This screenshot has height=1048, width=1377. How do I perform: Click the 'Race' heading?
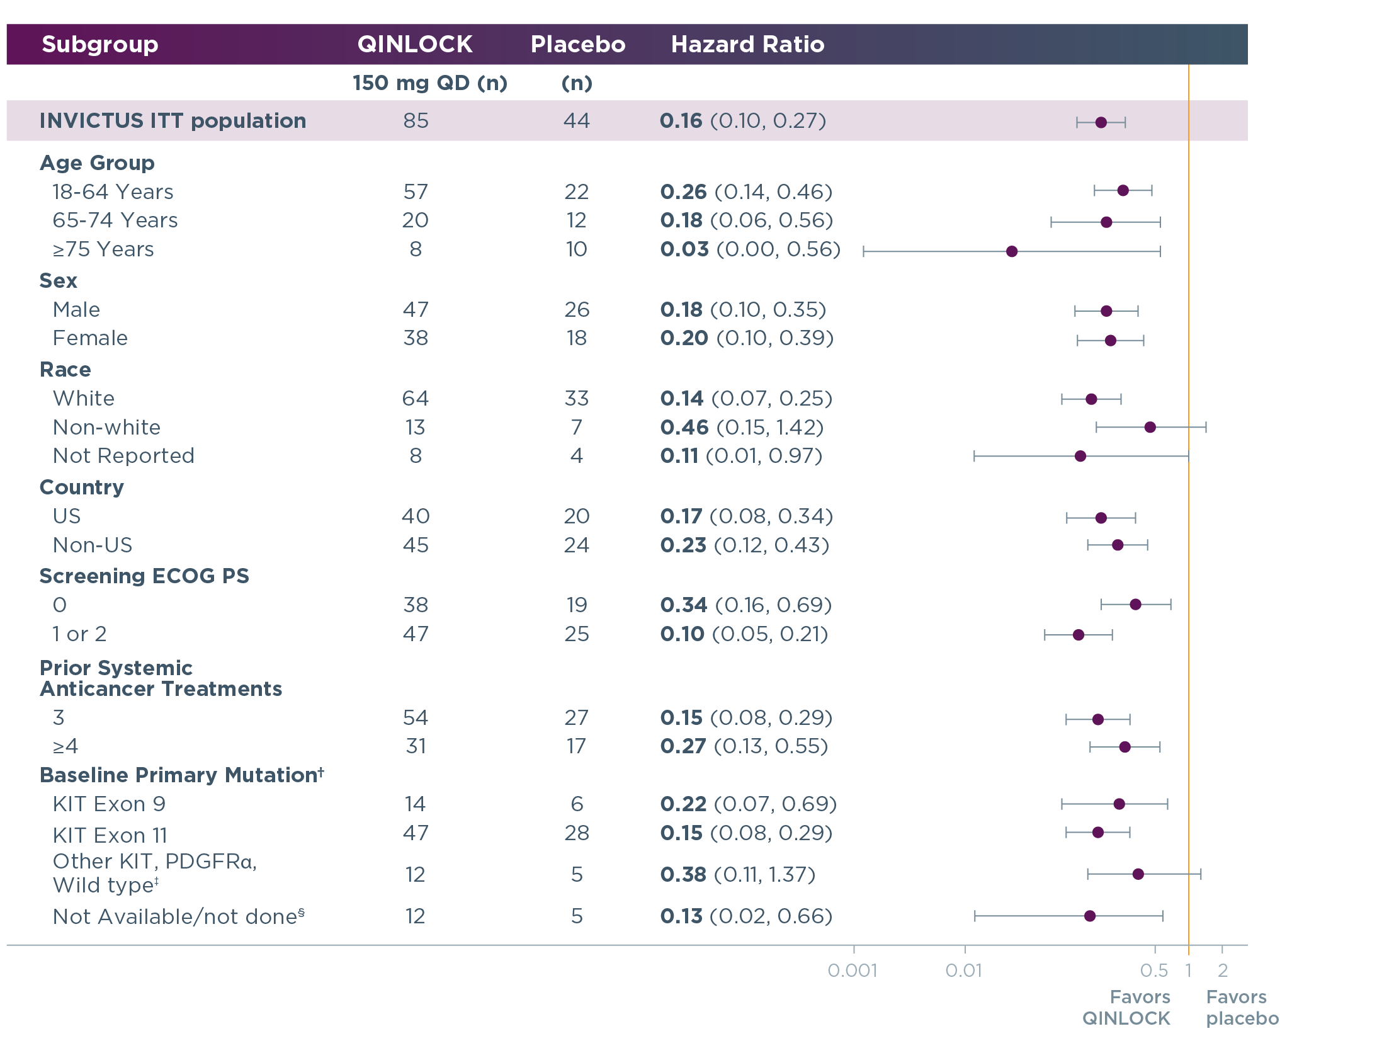pyautogui.click(x=65, y=369)
